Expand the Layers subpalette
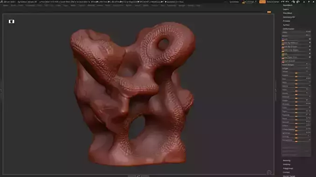 click(286, 9)
